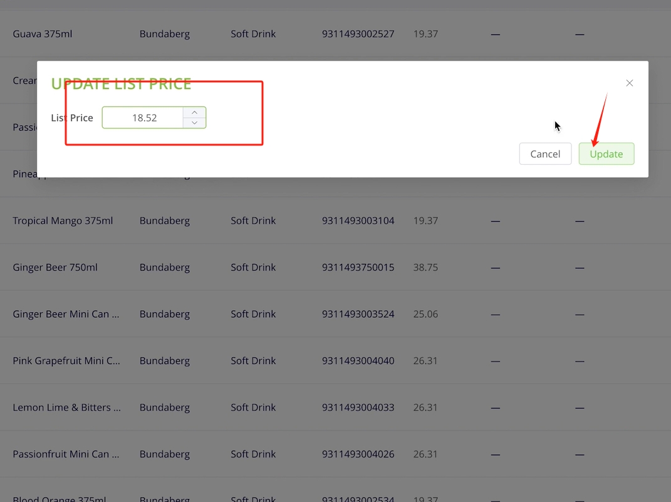Select the Pink Grapefruit Mini Can row
The image size is (671, 502).
pos(66,361)
